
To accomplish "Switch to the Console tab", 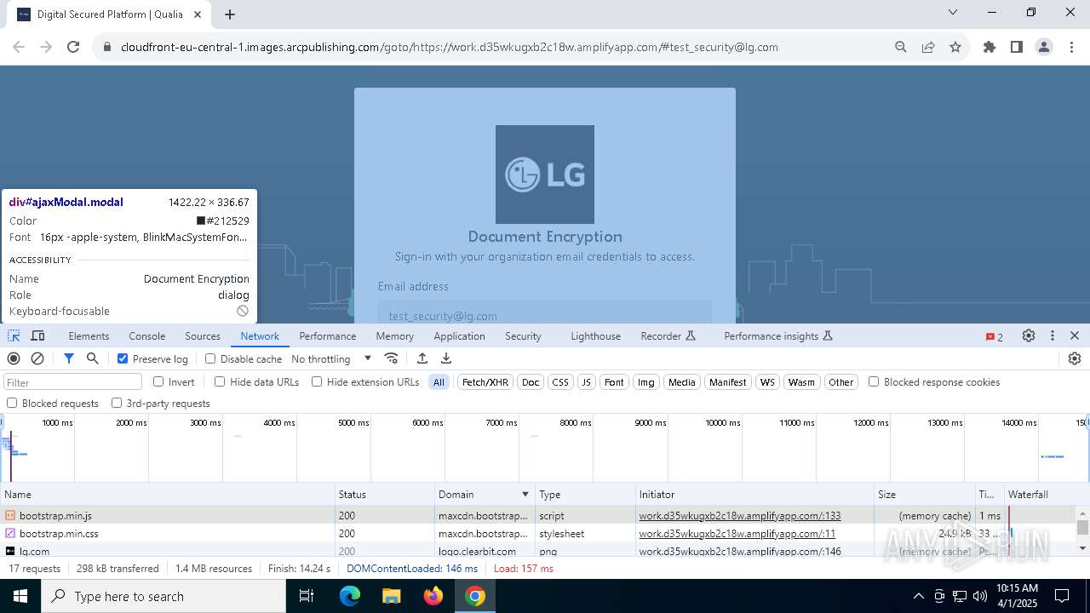I will point(147,336).
